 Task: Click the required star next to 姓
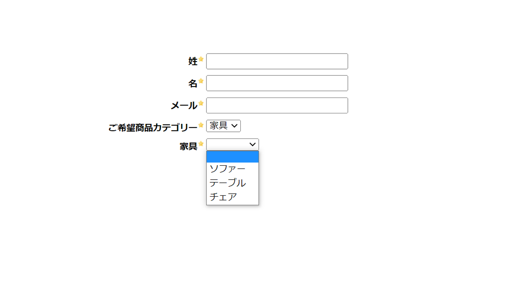[201, 59]
